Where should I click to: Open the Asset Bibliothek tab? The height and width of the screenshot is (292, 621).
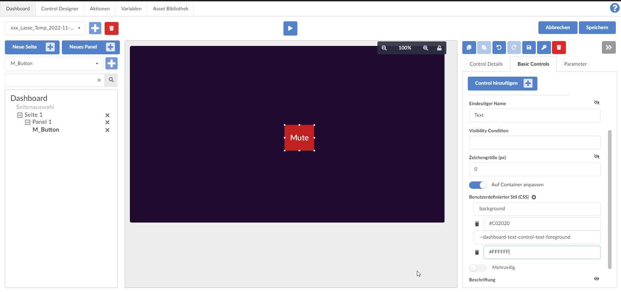[x=171, y=9]
